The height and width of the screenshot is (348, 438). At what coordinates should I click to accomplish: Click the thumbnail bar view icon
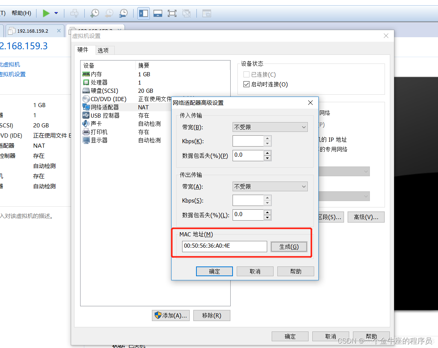[158, 13]
